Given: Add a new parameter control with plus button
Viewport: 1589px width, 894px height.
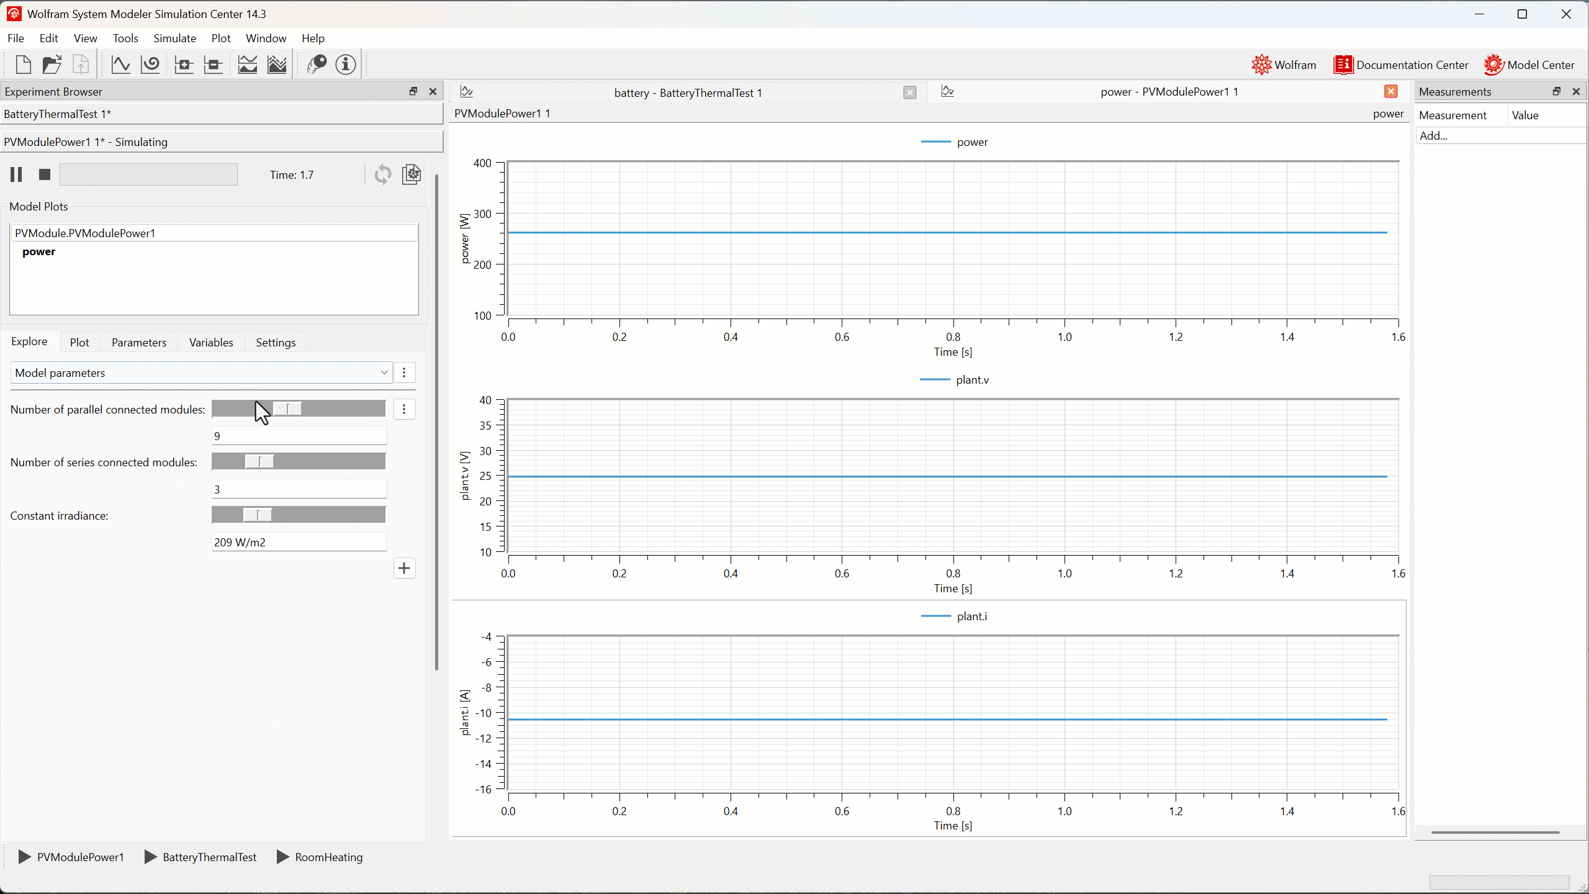Looking at the screenshot, I should tap(405, 568).
